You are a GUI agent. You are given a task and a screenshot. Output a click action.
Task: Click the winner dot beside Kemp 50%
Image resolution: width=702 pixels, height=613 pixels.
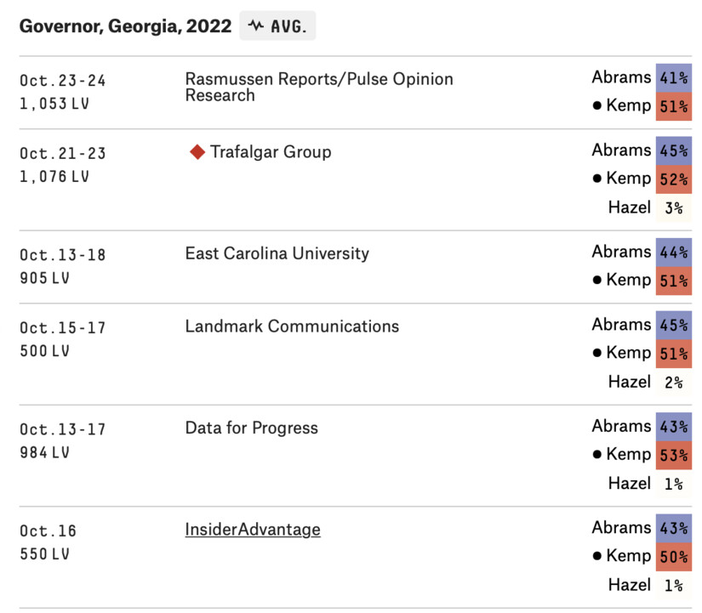pyautogui.click(x=597, y=557)
